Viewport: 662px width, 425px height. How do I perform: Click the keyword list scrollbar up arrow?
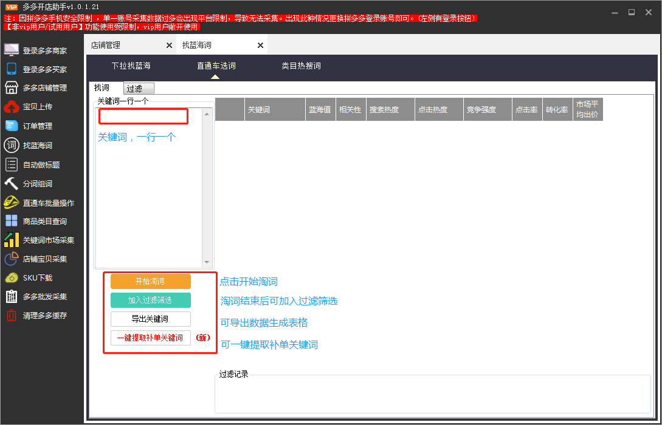click(207, 114)
